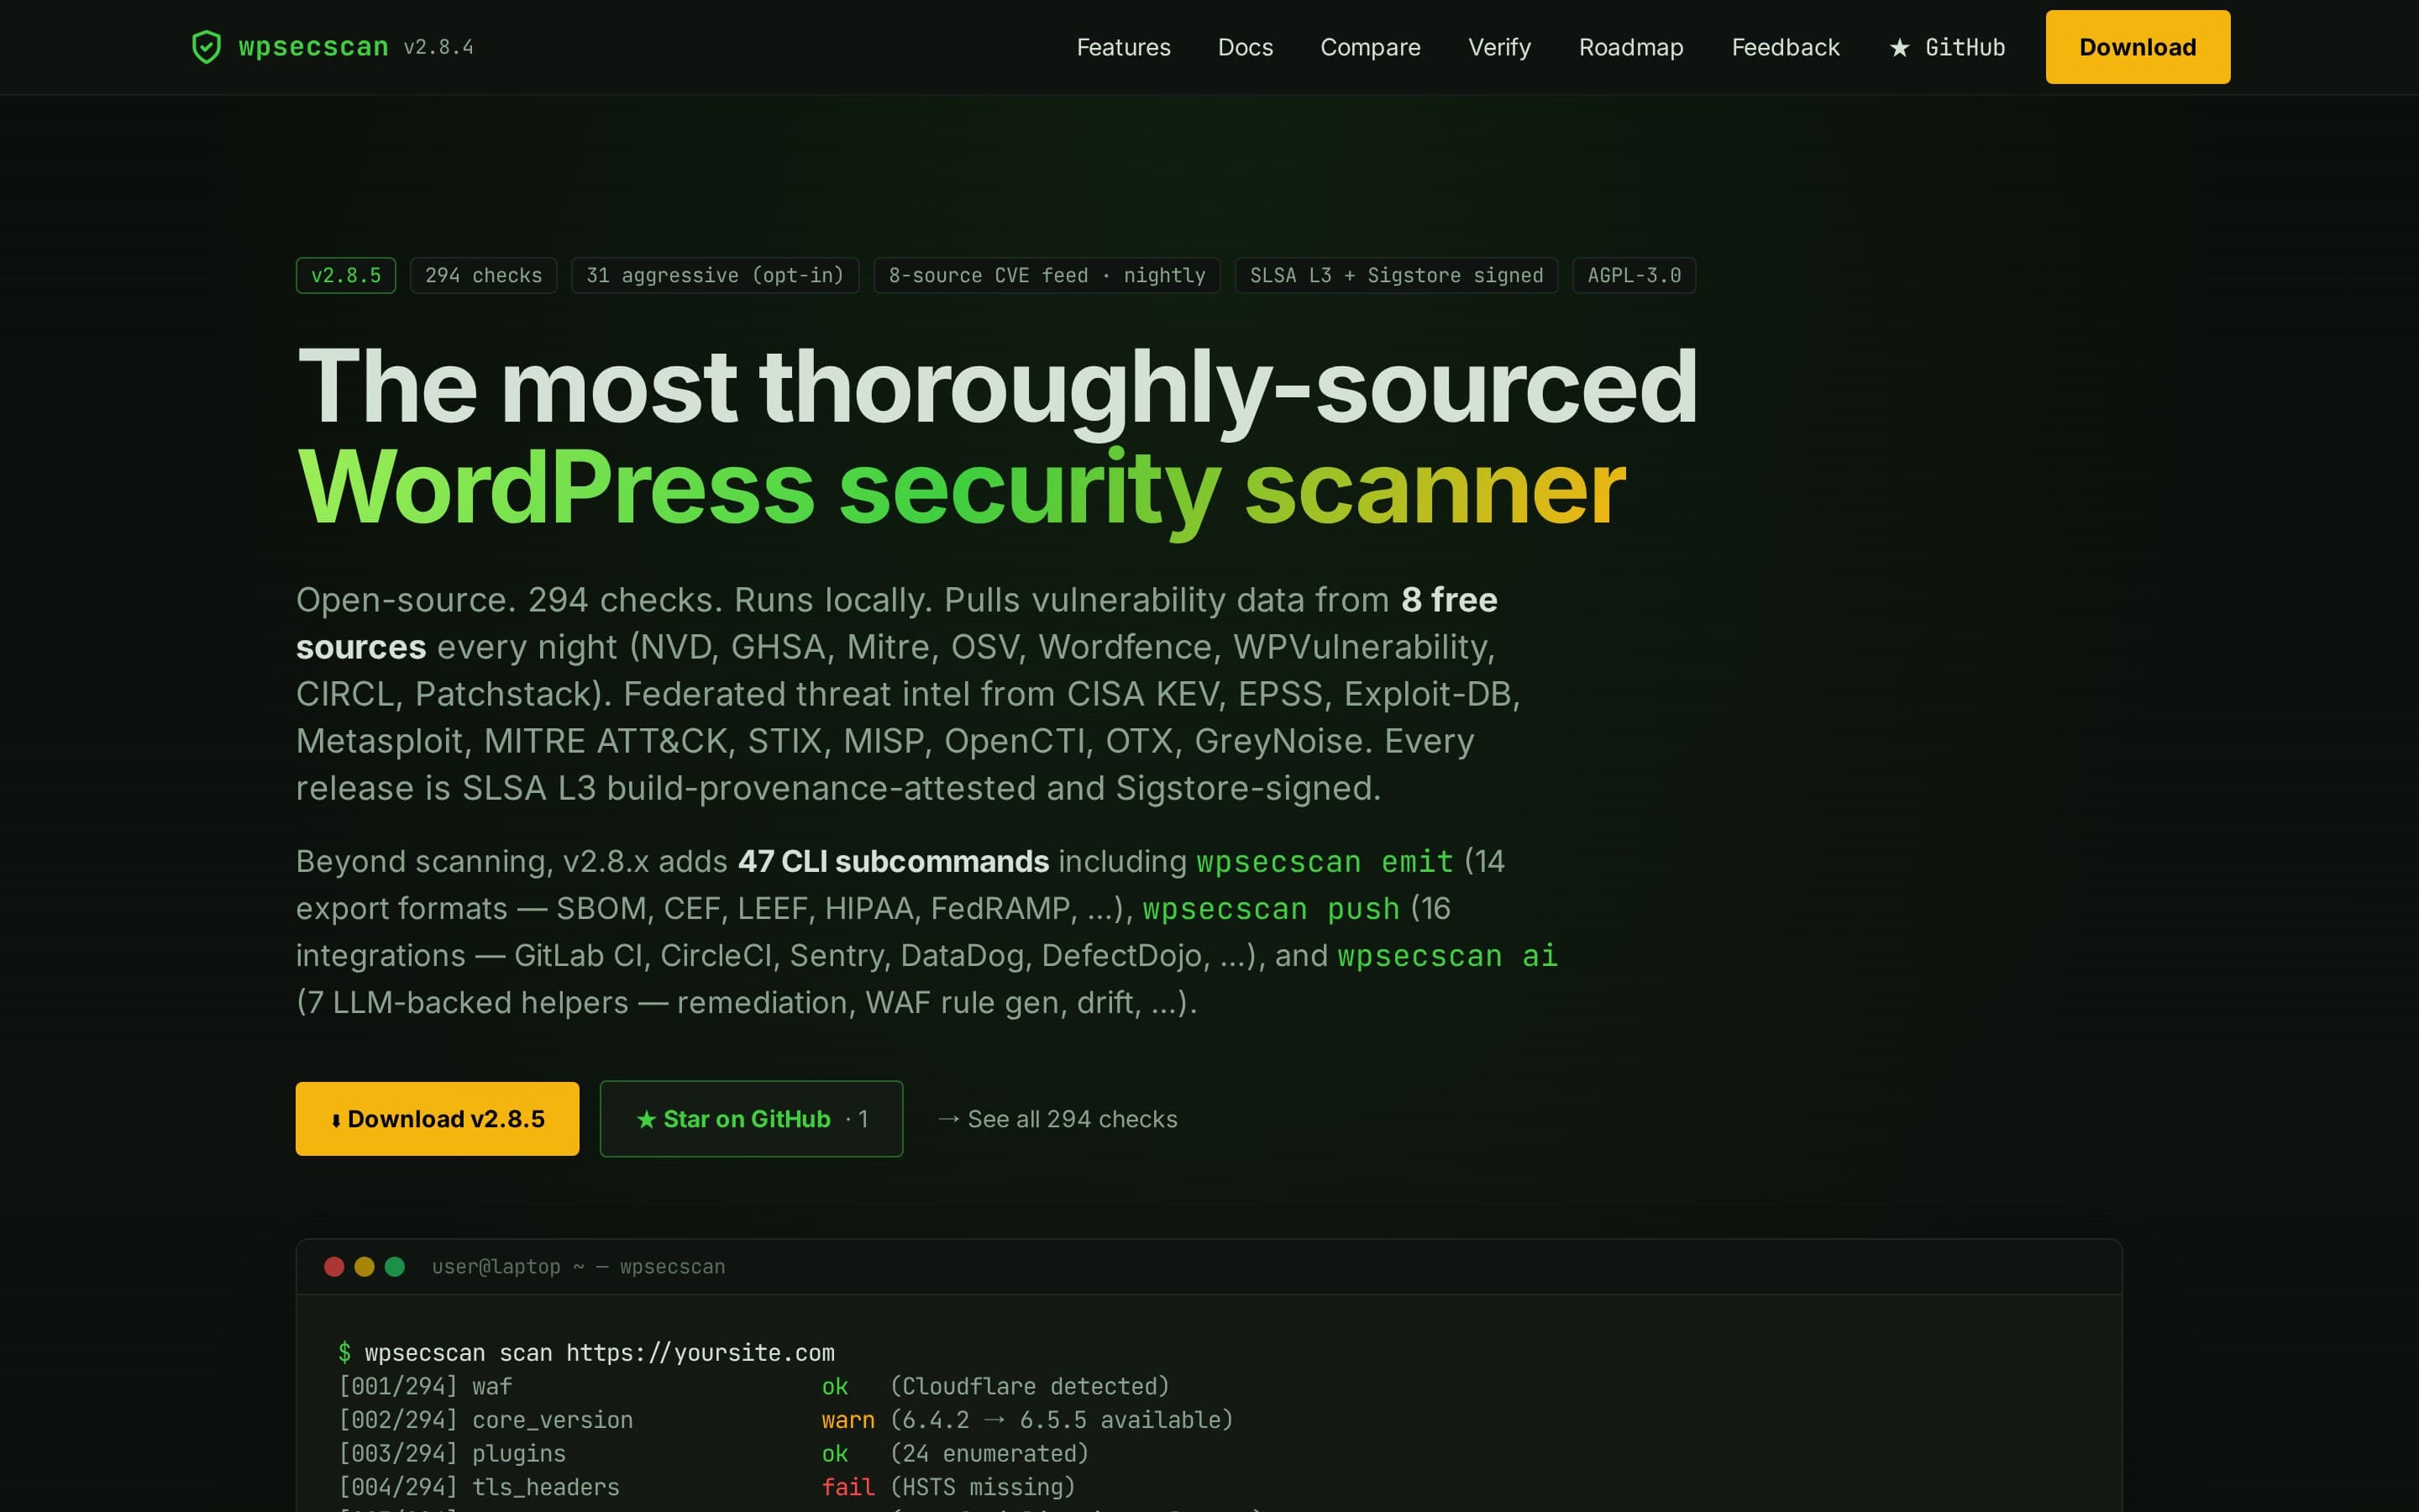
Task: Click the AGPL-3.0 license badge
Action: (x=1635, y=275)
